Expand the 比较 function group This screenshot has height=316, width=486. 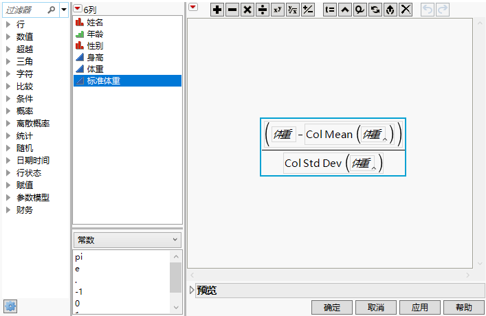click(8, 86)
